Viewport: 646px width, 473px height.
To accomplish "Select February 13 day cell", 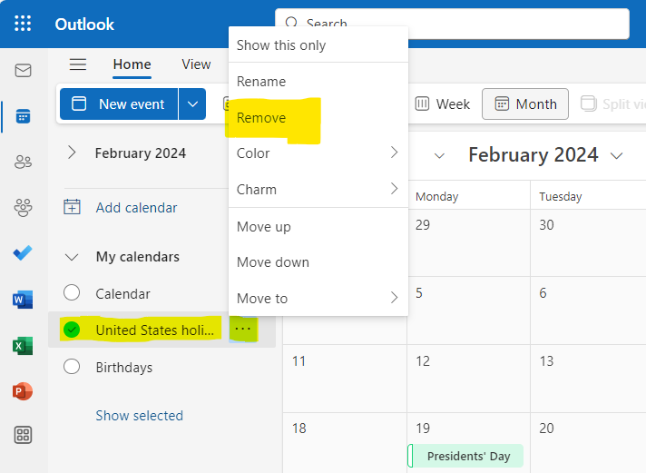I will coord(588,379).
